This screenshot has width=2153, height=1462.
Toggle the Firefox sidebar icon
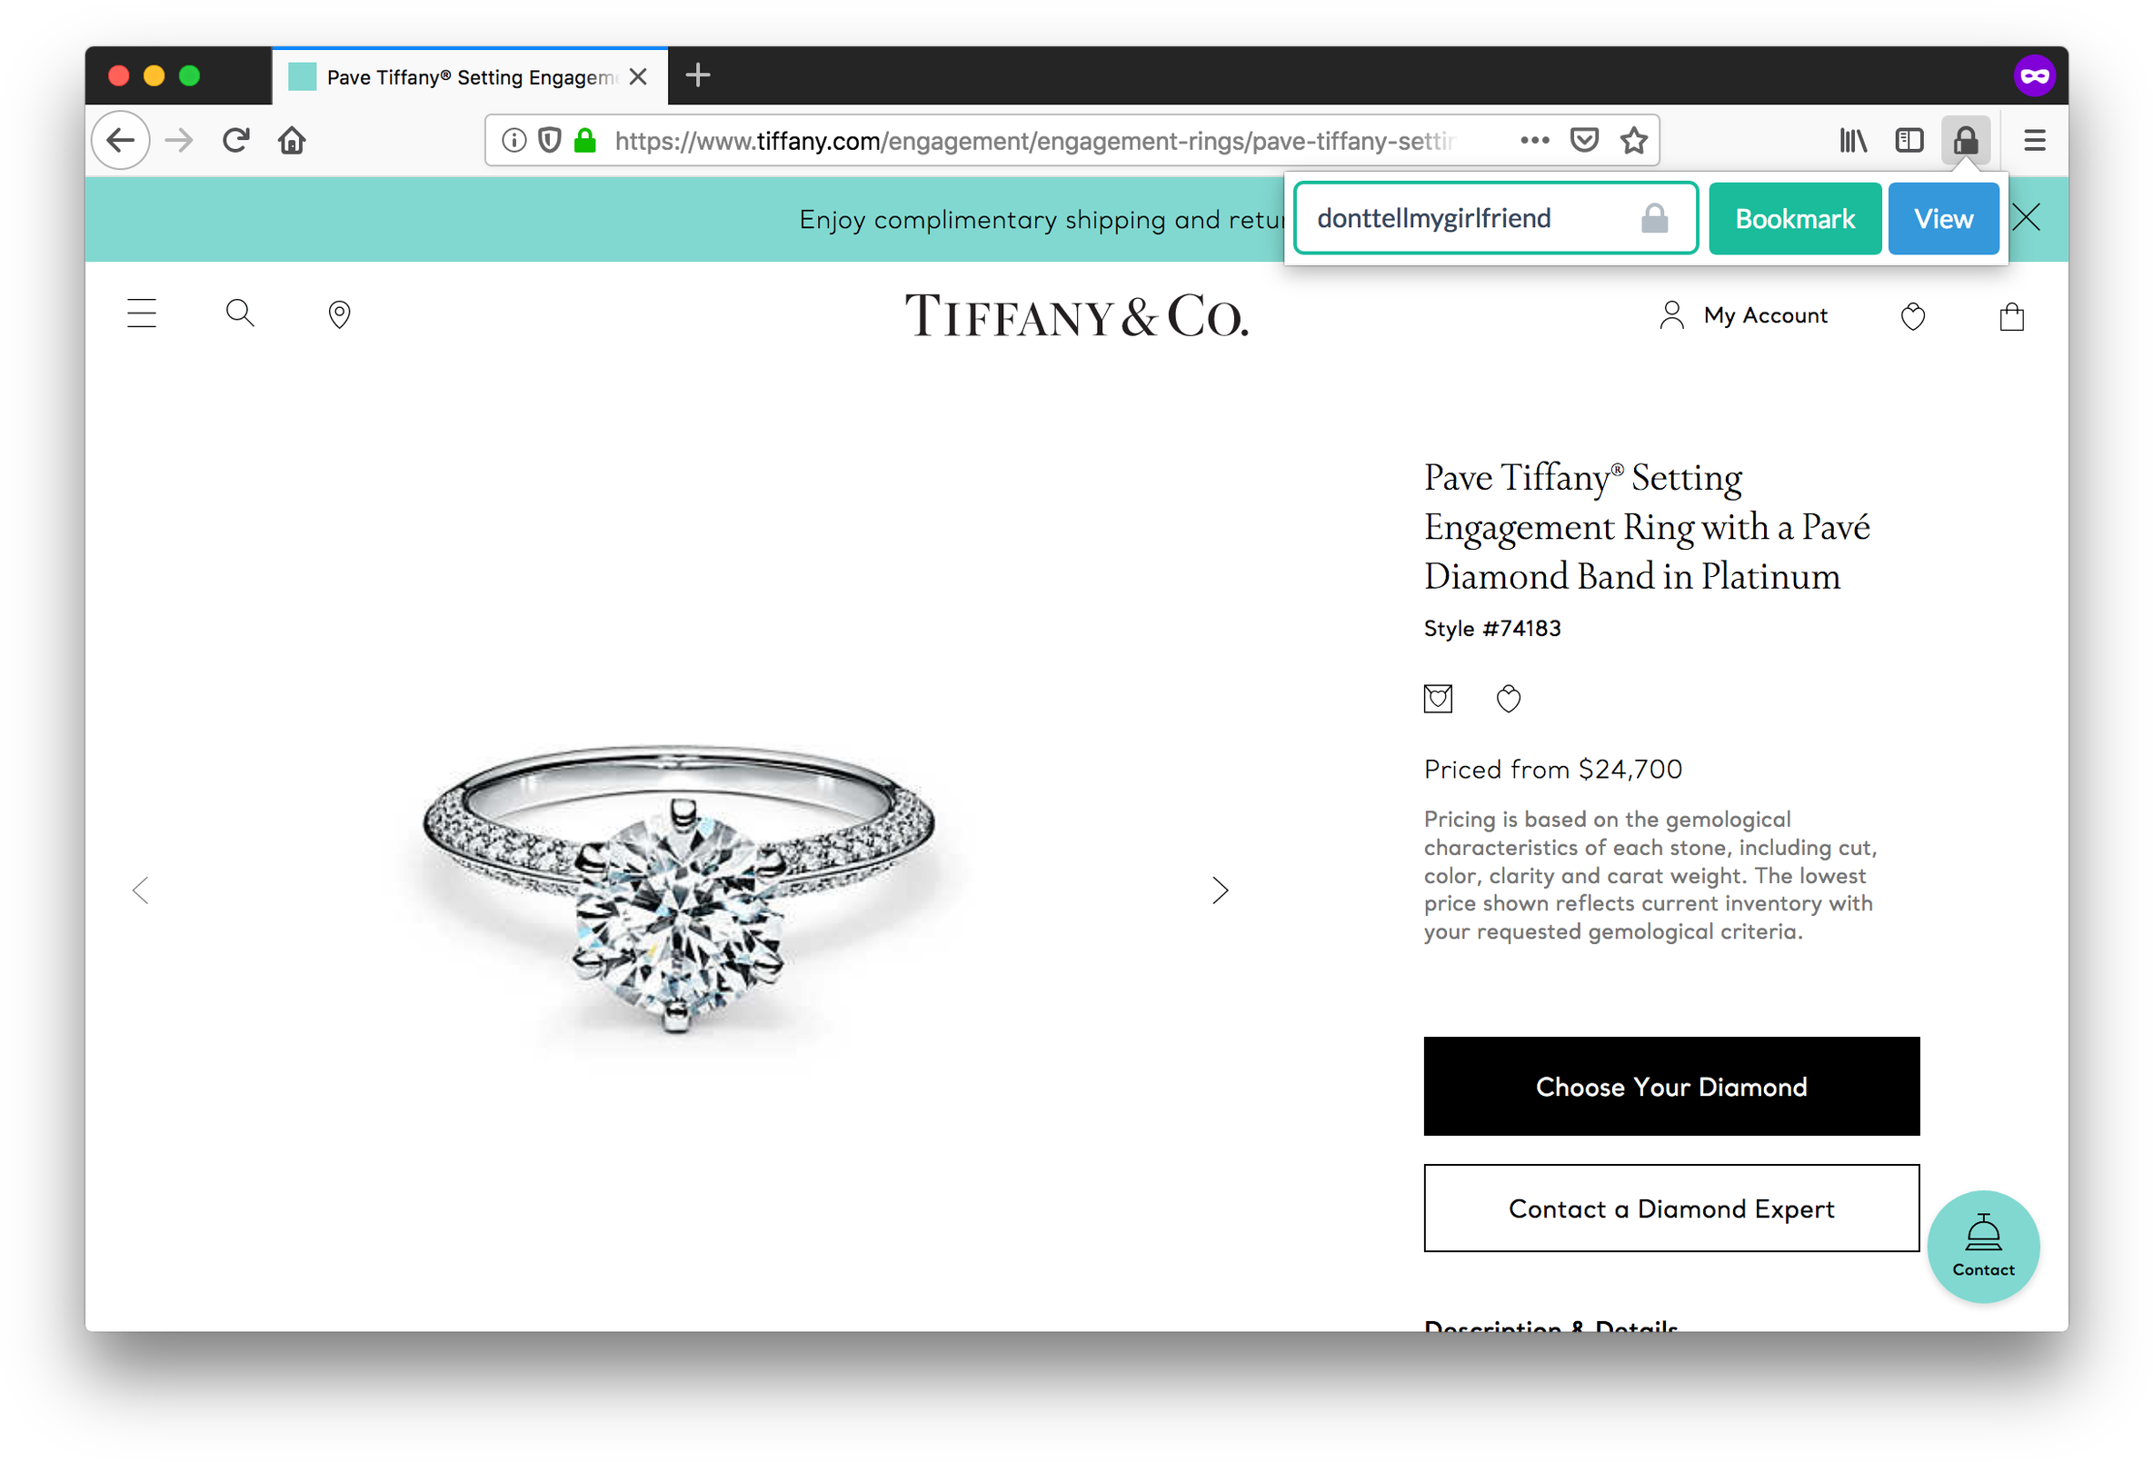(1909, 141)
